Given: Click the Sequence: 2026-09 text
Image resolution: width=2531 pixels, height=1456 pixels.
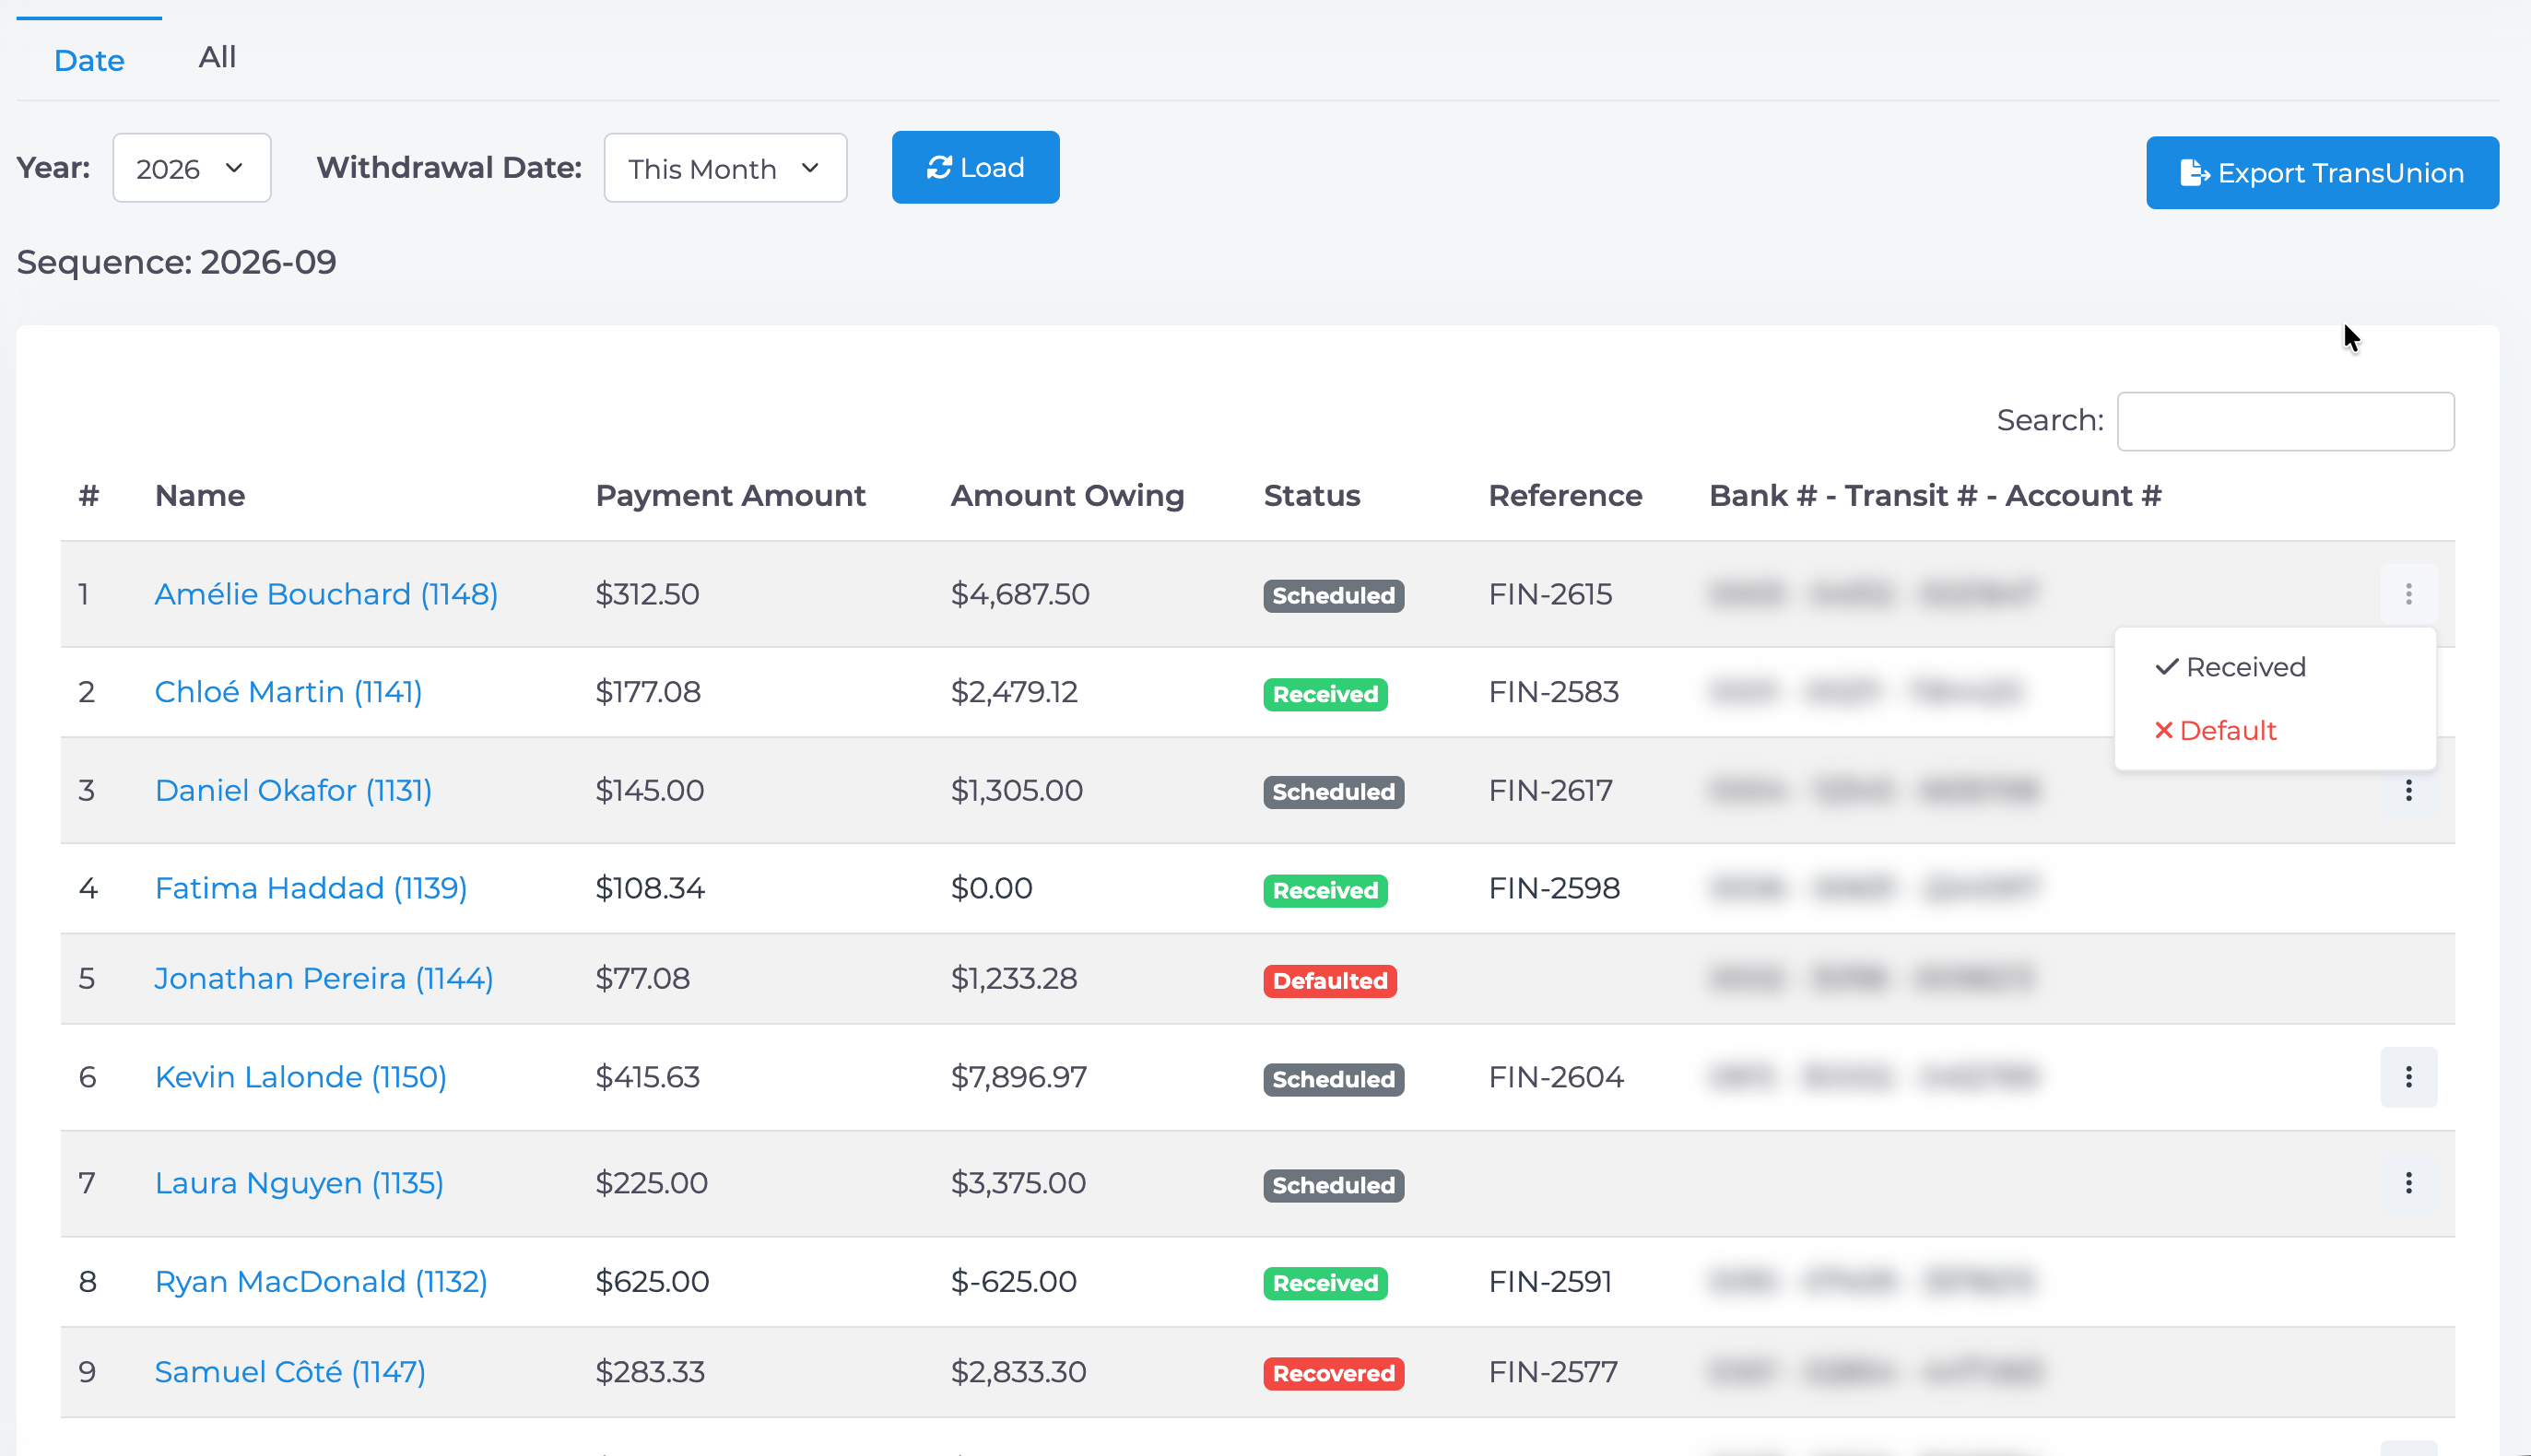Looking at the screenshot, I should [x=177, y=262].
